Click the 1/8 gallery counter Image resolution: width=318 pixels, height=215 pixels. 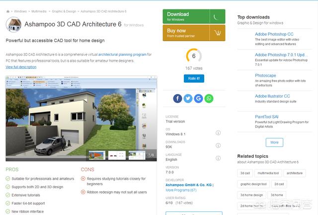(x=151, y=155)
